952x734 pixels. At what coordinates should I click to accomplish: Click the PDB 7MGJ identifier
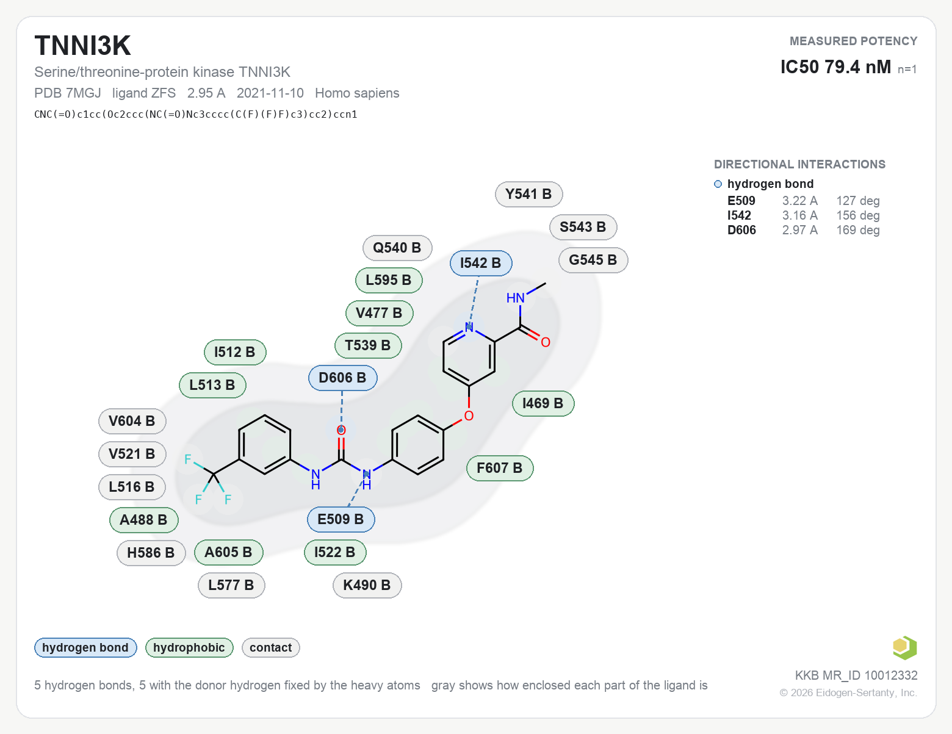click(68, 93)
